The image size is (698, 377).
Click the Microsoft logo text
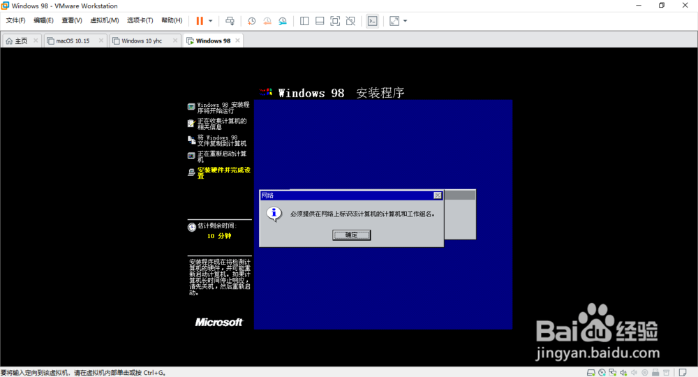pos(218,323)
